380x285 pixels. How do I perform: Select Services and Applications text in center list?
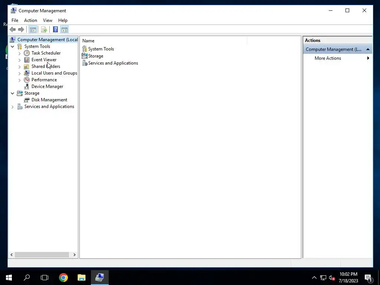click(x=113, y=63)
